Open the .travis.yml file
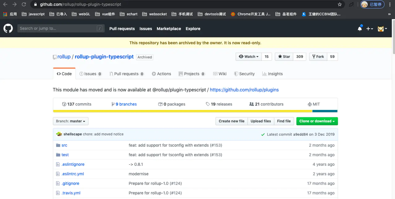 pyautogui.click(x=71, y=193)
